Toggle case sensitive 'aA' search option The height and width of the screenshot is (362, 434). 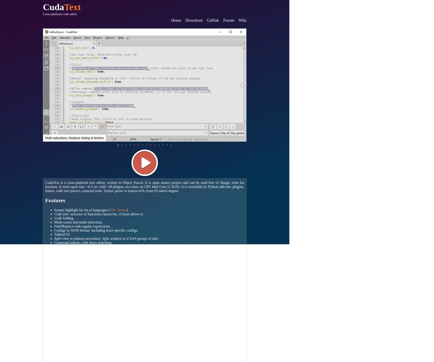61,127
